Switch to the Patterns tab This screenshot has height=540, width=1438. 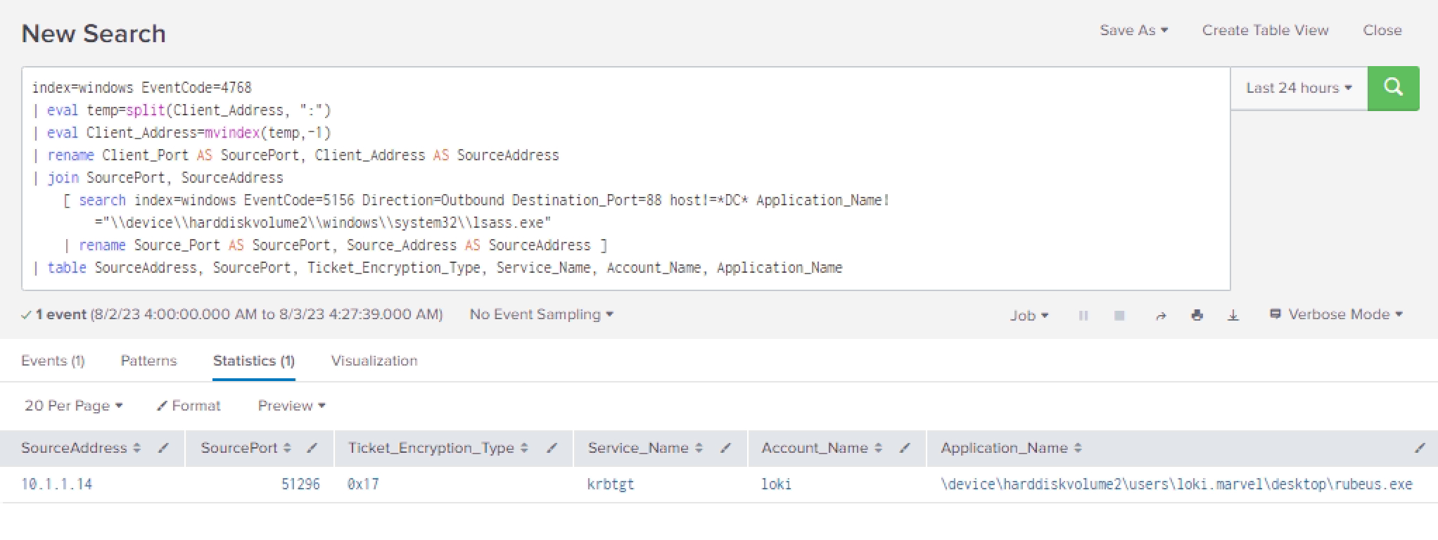pos(148,361)
